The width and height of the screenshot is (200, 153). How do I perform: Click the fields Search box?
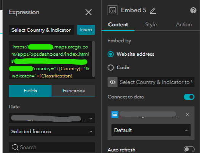pyautogui.click(x=52, y=147)
